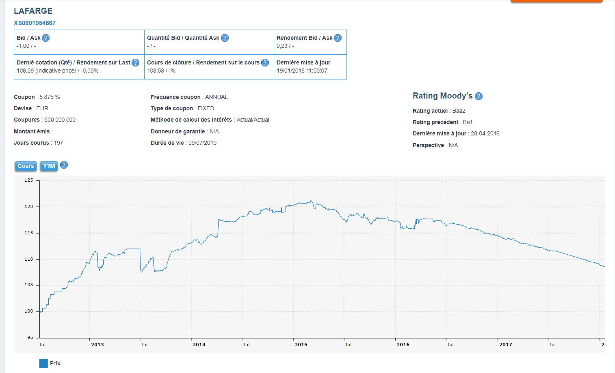Switch to the YTM chart tab

tap(49, 166)
